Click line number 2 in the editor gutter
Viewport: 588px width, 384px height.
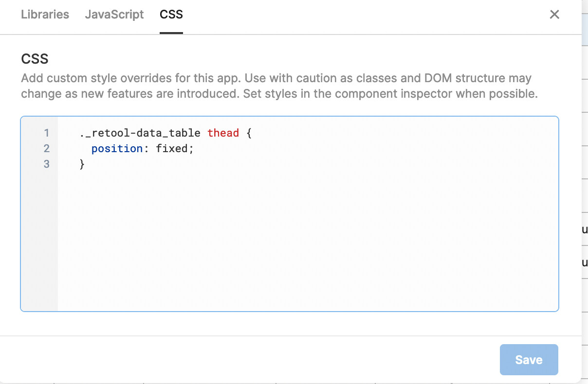point(46,148)
